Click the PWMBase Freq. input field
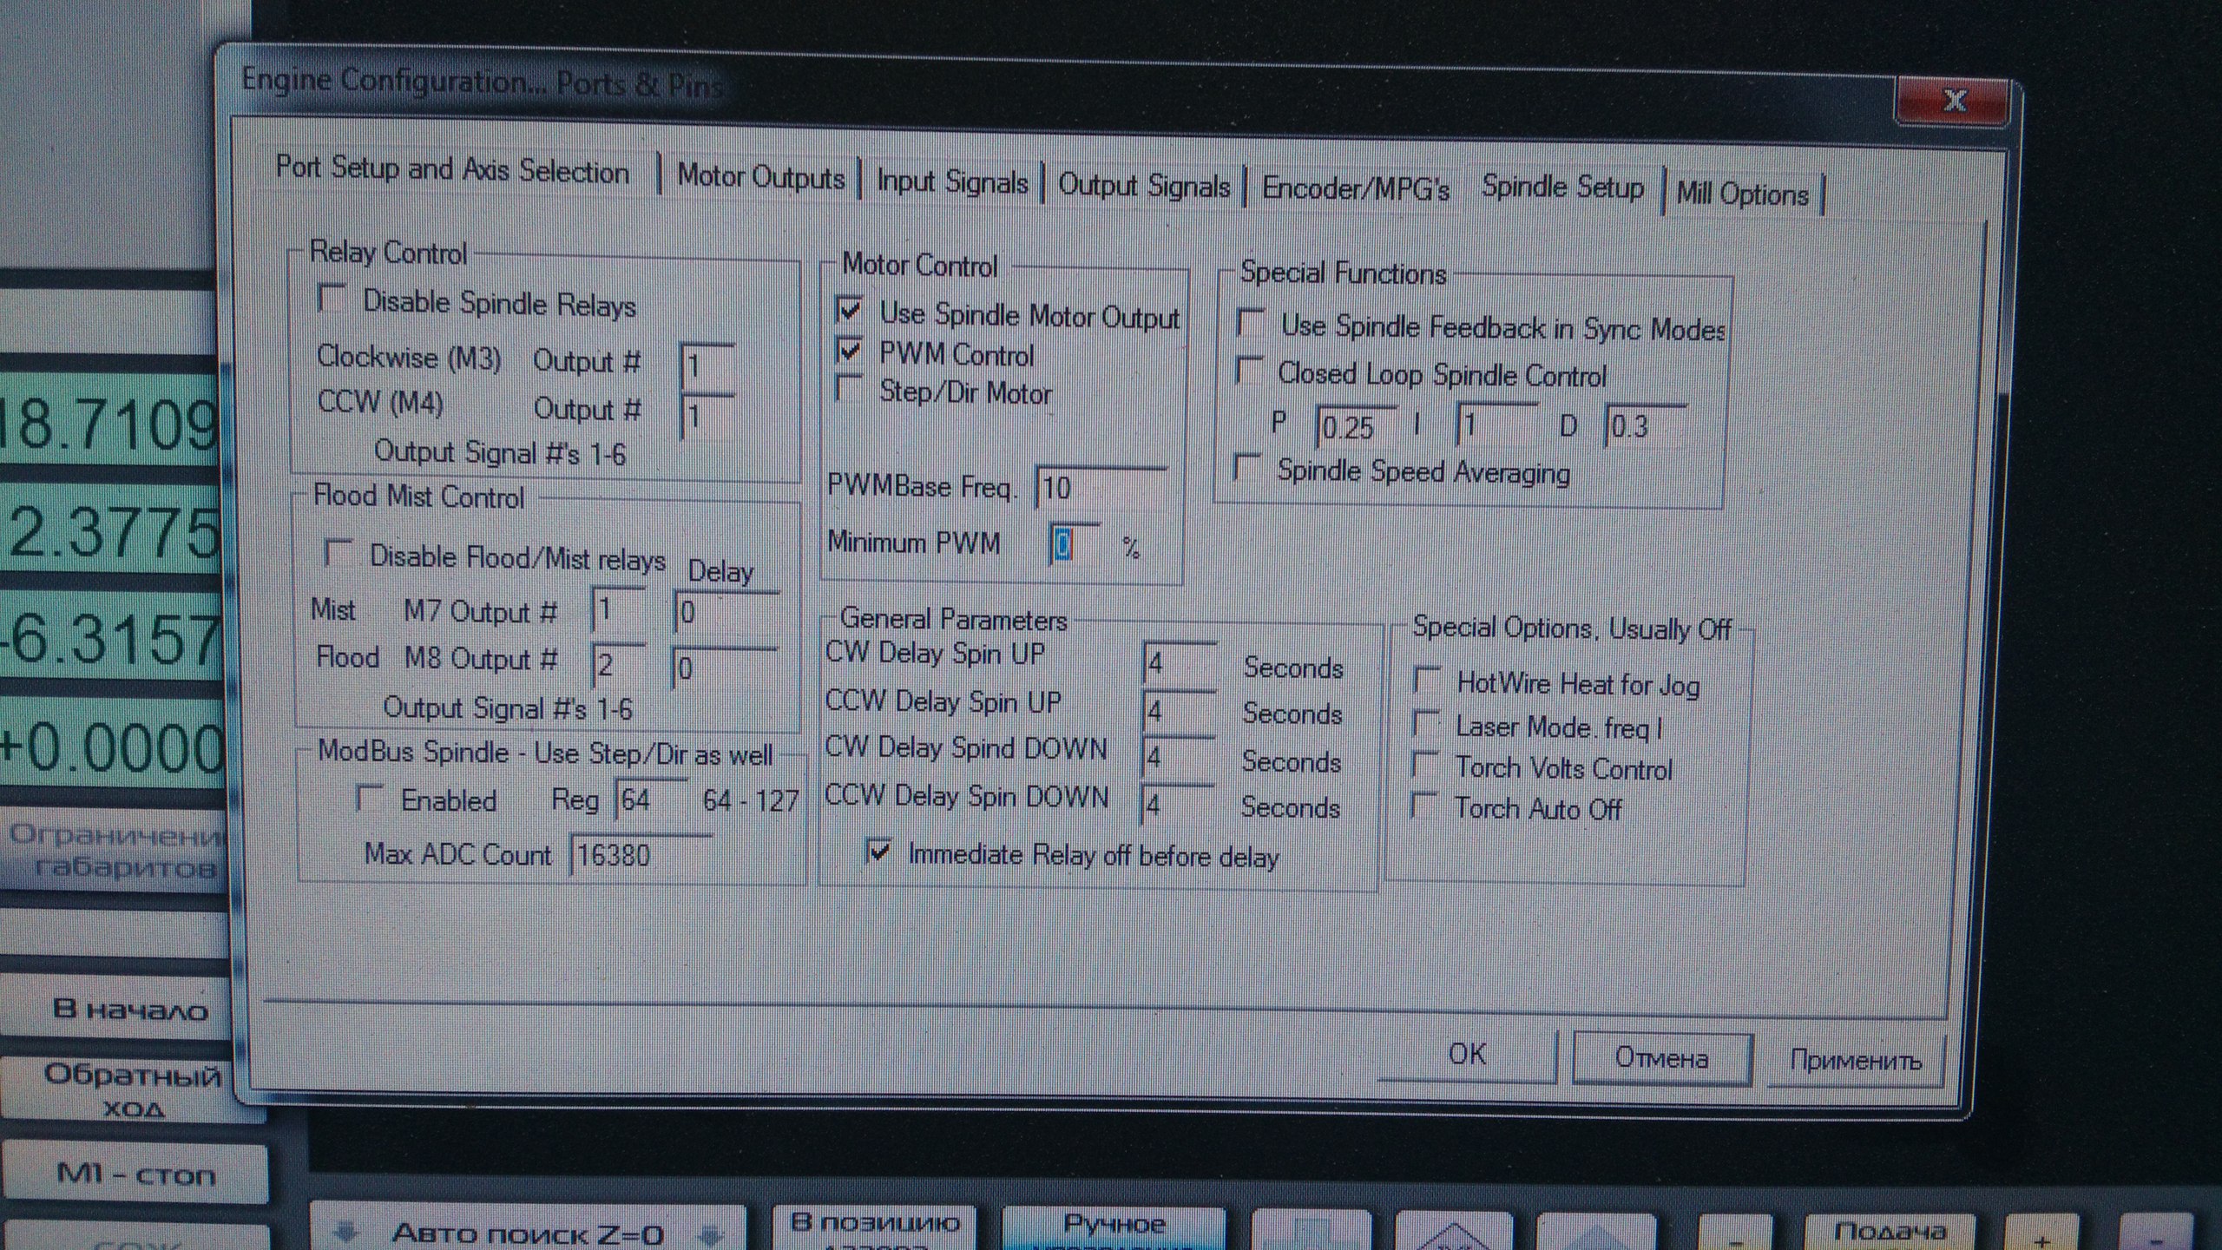The width and height of the screenshot is (2222, 1250). click(1101, 488)
